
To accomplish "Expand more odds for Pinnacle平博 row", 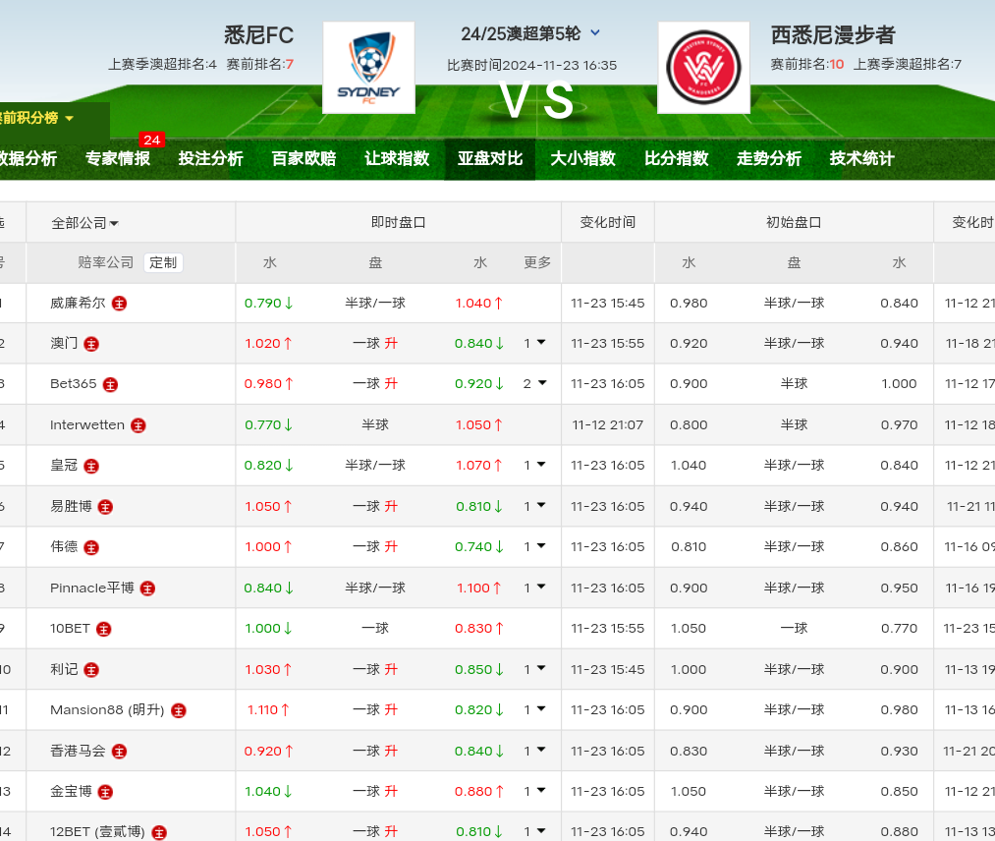I will [535, 588].
